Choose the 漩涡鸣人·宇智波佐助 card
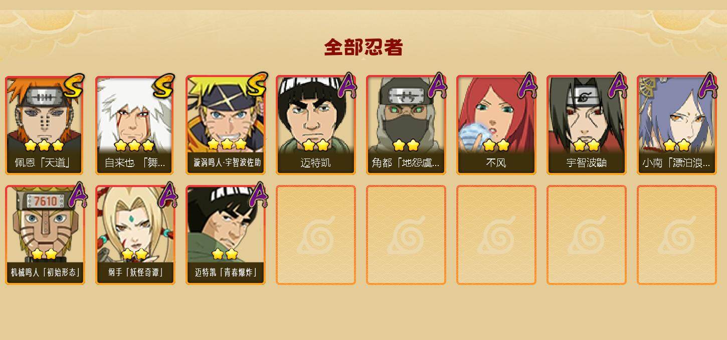The width and height of the screenshot is (727, 340). coord(225,125)
